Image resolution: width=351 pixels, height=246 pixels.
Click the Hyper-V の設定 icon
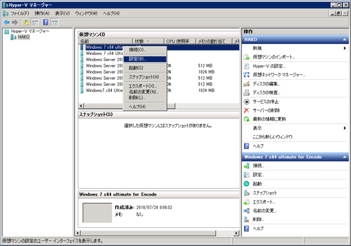pyautogui.click(x=246, y=66)
